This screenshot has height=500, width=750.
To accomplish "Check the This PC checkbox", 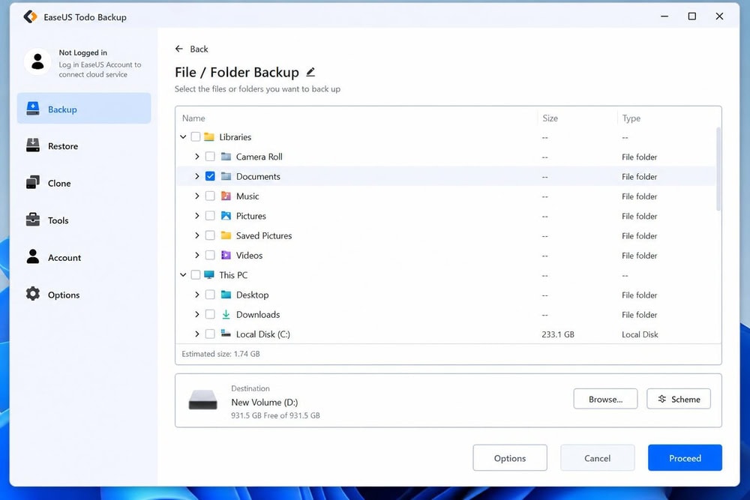I will point(195,275).
